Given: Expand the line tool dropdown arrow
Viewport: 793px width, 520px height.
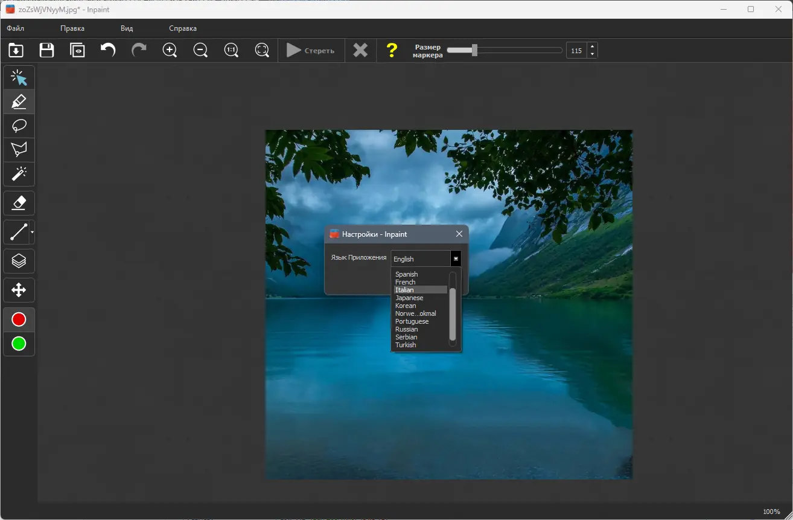Looking at the screenshot, I should (x=32, y=232).
